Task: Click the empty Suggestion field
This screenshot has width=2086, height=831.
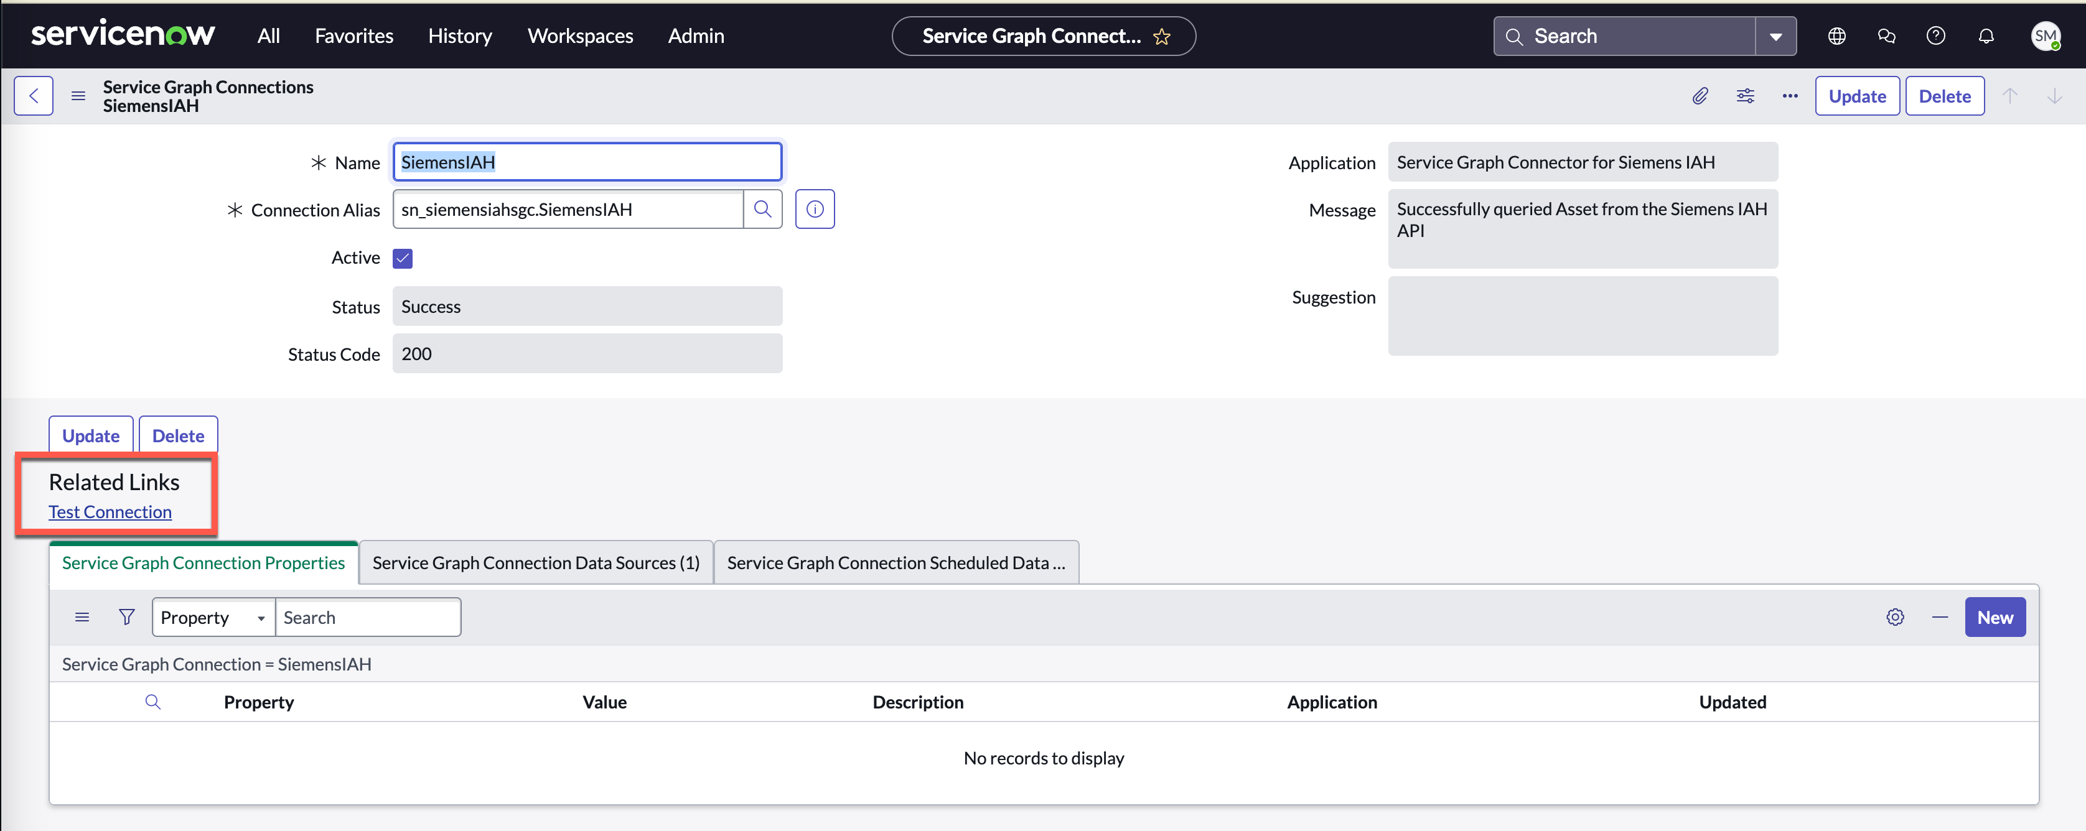Action: [1583, 317]
